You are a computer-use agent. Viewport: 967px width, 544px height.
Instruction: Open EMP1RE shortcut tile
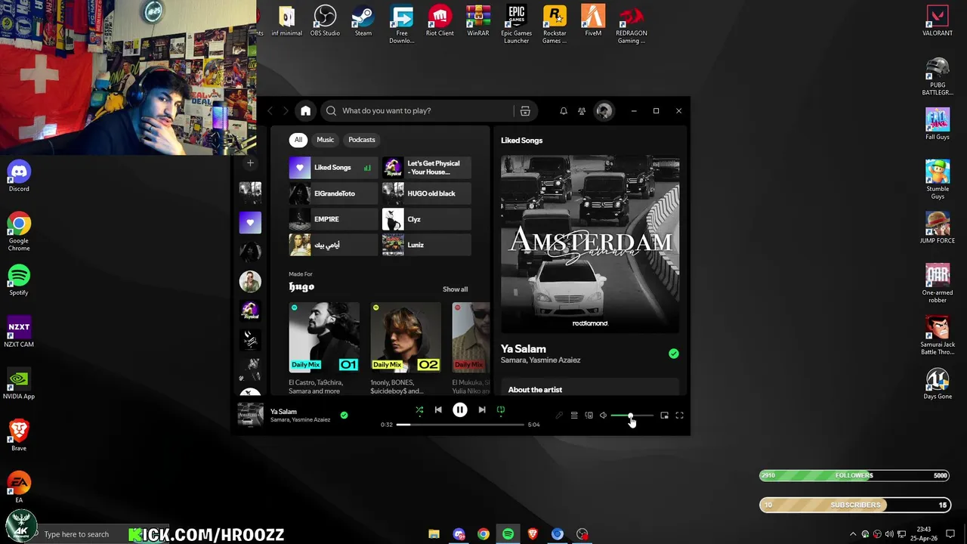tap(333, 219)
